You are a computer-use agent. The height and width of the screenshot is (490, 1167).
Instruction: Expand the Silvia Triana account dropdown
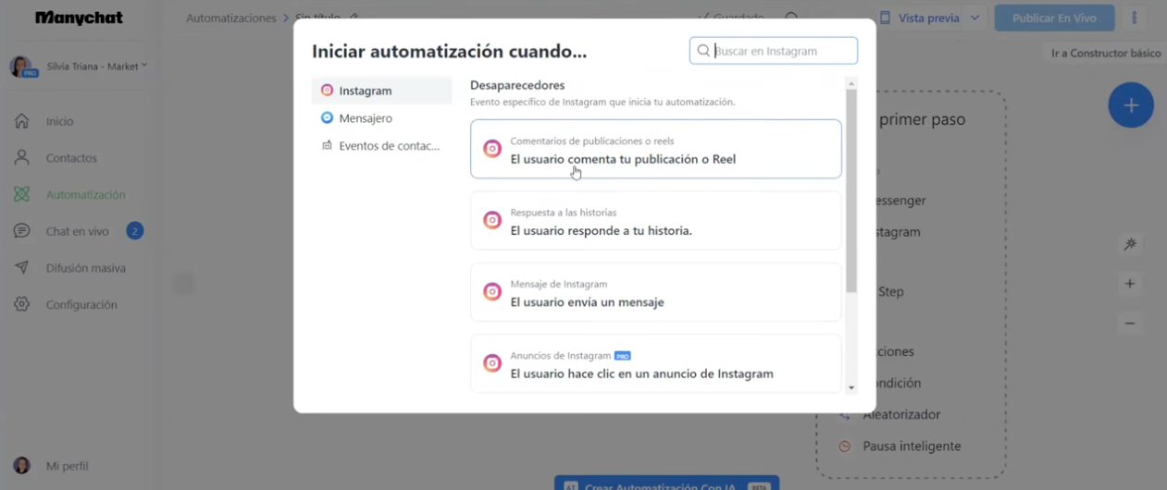coord(144,66)
